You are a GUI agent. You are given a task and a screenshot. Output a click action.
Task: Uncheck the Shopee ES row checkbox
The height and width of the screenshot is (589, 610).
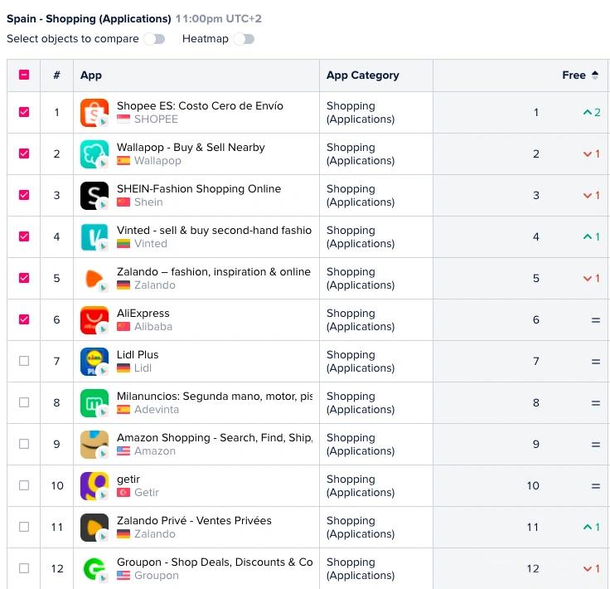click(x=24, y=112)
